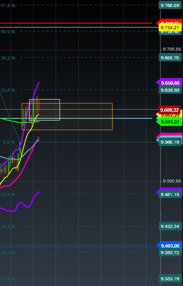Select the yellow 9.734,21 price tag
The height and width of the screenshot is (286, 183).
(x=170, y=28)
